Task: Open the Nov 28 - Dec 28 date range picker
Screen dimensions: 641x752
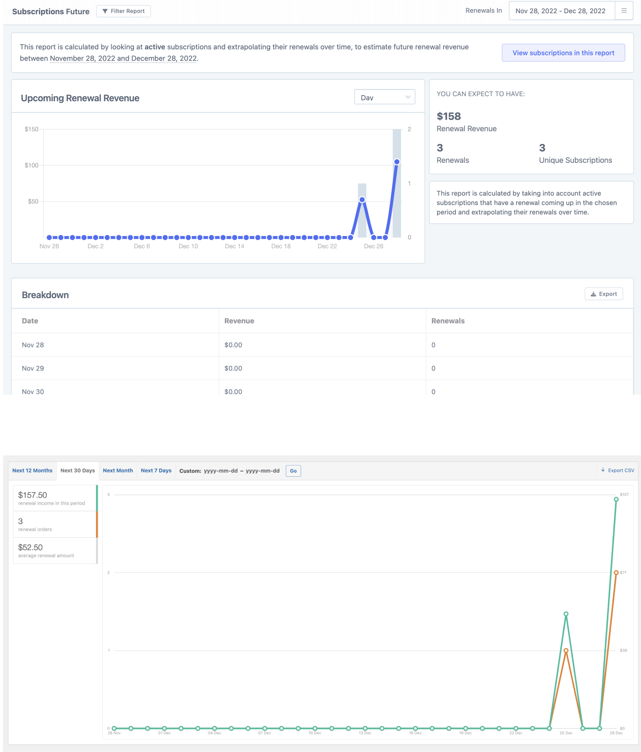Action: [561, 10]
